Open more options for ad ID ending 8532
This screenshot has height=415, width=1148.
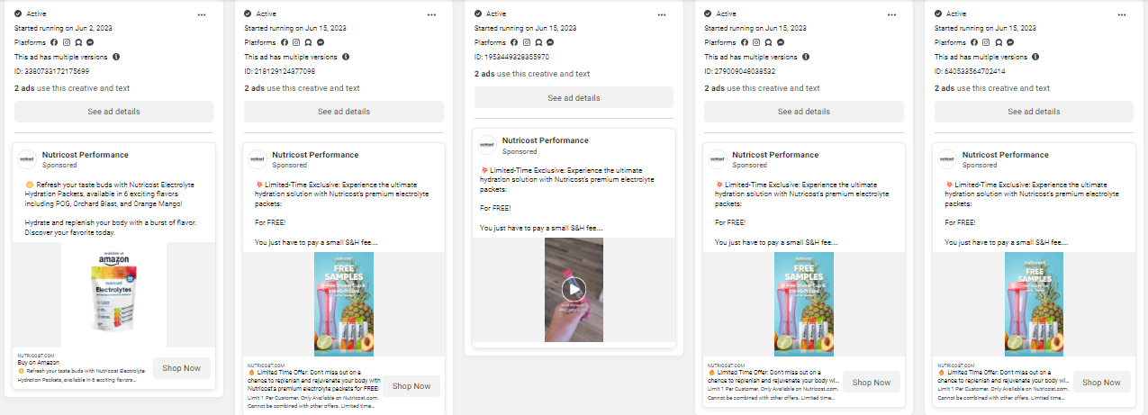(x=891, y=15)
